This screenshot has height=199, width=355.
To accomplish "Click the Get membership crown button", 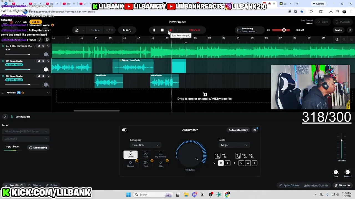I will [x=35, y=22].
